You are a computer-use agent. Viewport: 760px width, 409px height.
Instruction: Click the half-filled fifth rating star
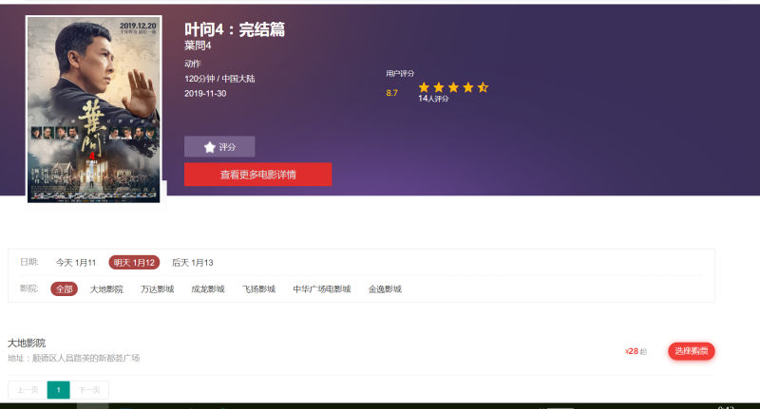point(483,87)
